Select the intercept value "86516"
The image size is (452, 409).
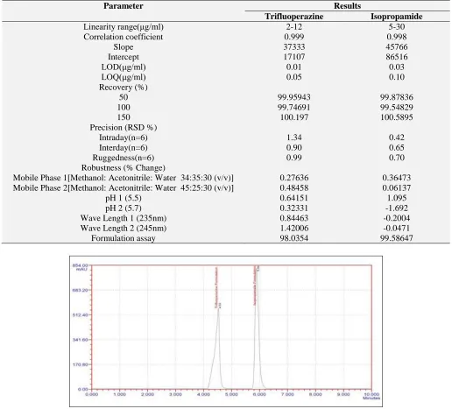pos(397,57)
